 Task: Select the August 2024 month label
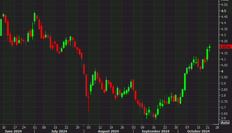point(108,131)
